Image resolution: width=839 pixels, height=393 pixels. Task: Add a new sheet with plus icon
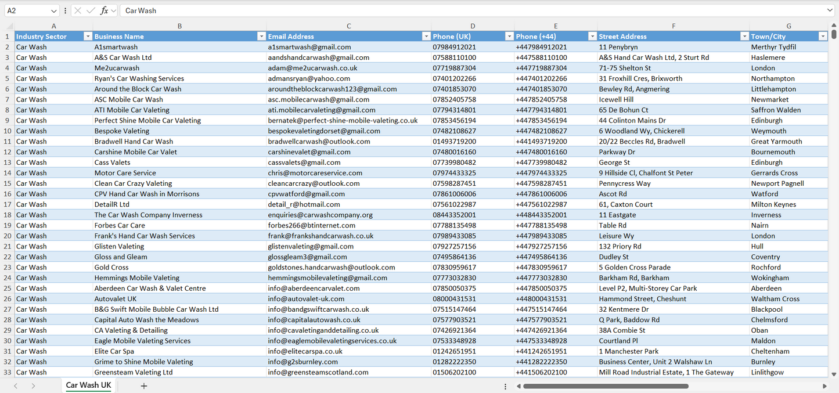[144, 386]
